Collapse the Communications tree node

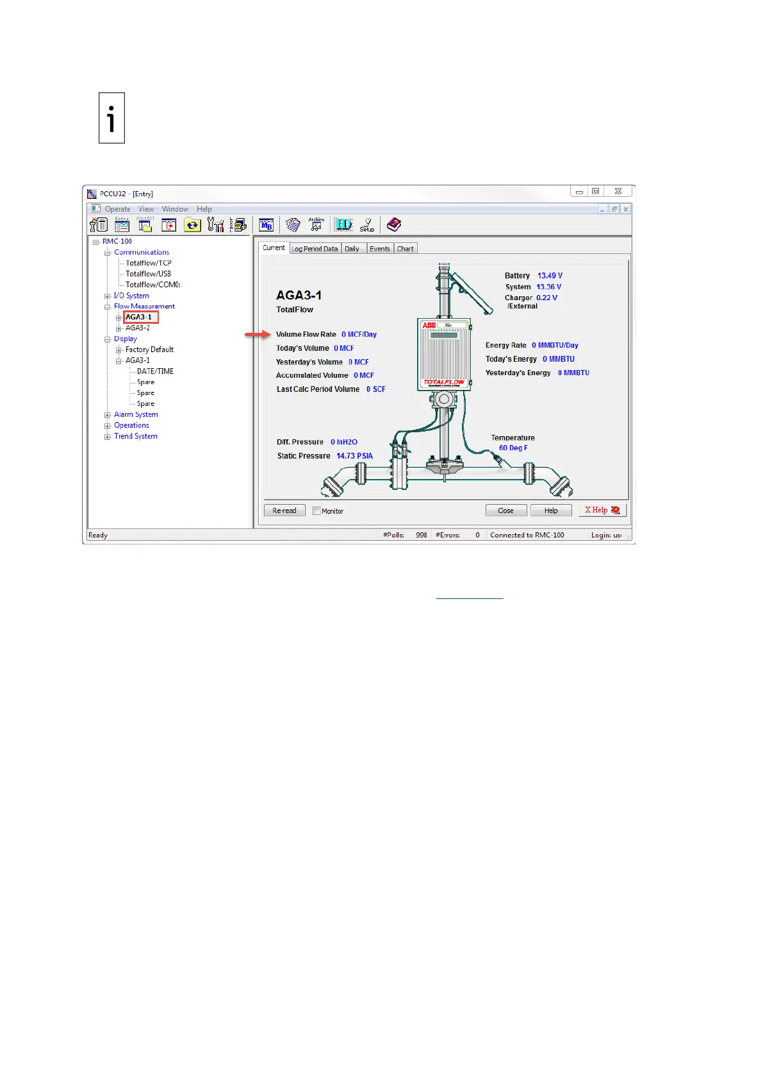[108, 253]
